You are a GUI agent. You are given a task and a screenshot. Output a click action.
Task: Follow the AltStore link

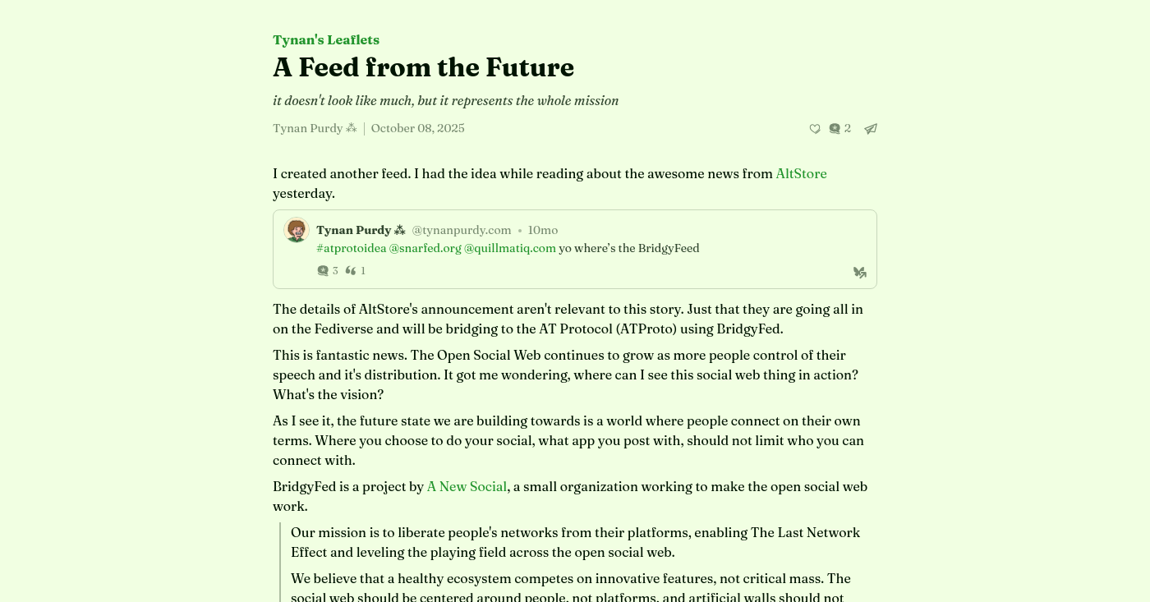(x=801, y=173)
